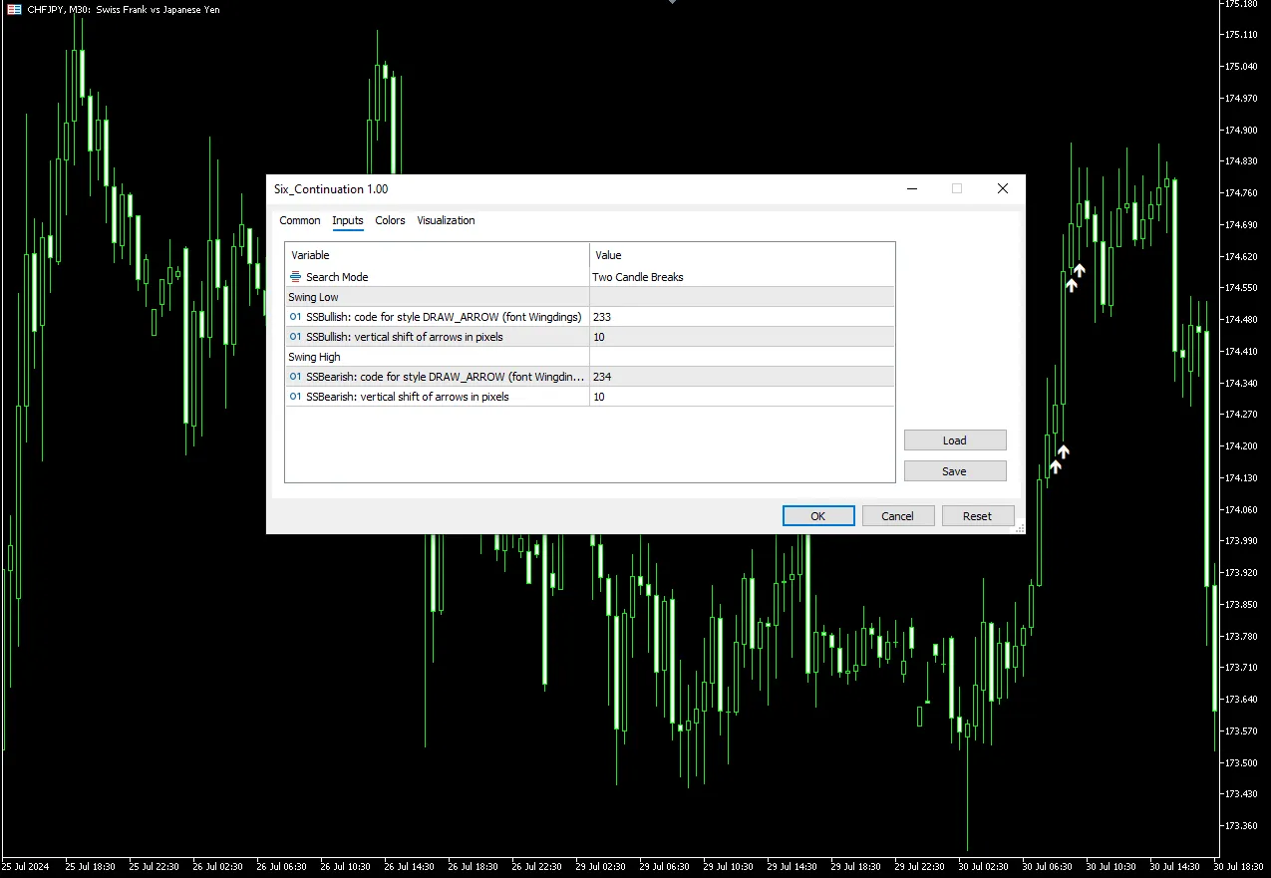Click the integer icon beside SSBullish vertical shift
Screen dimensions: 1271x878
[x=295, y=337]
